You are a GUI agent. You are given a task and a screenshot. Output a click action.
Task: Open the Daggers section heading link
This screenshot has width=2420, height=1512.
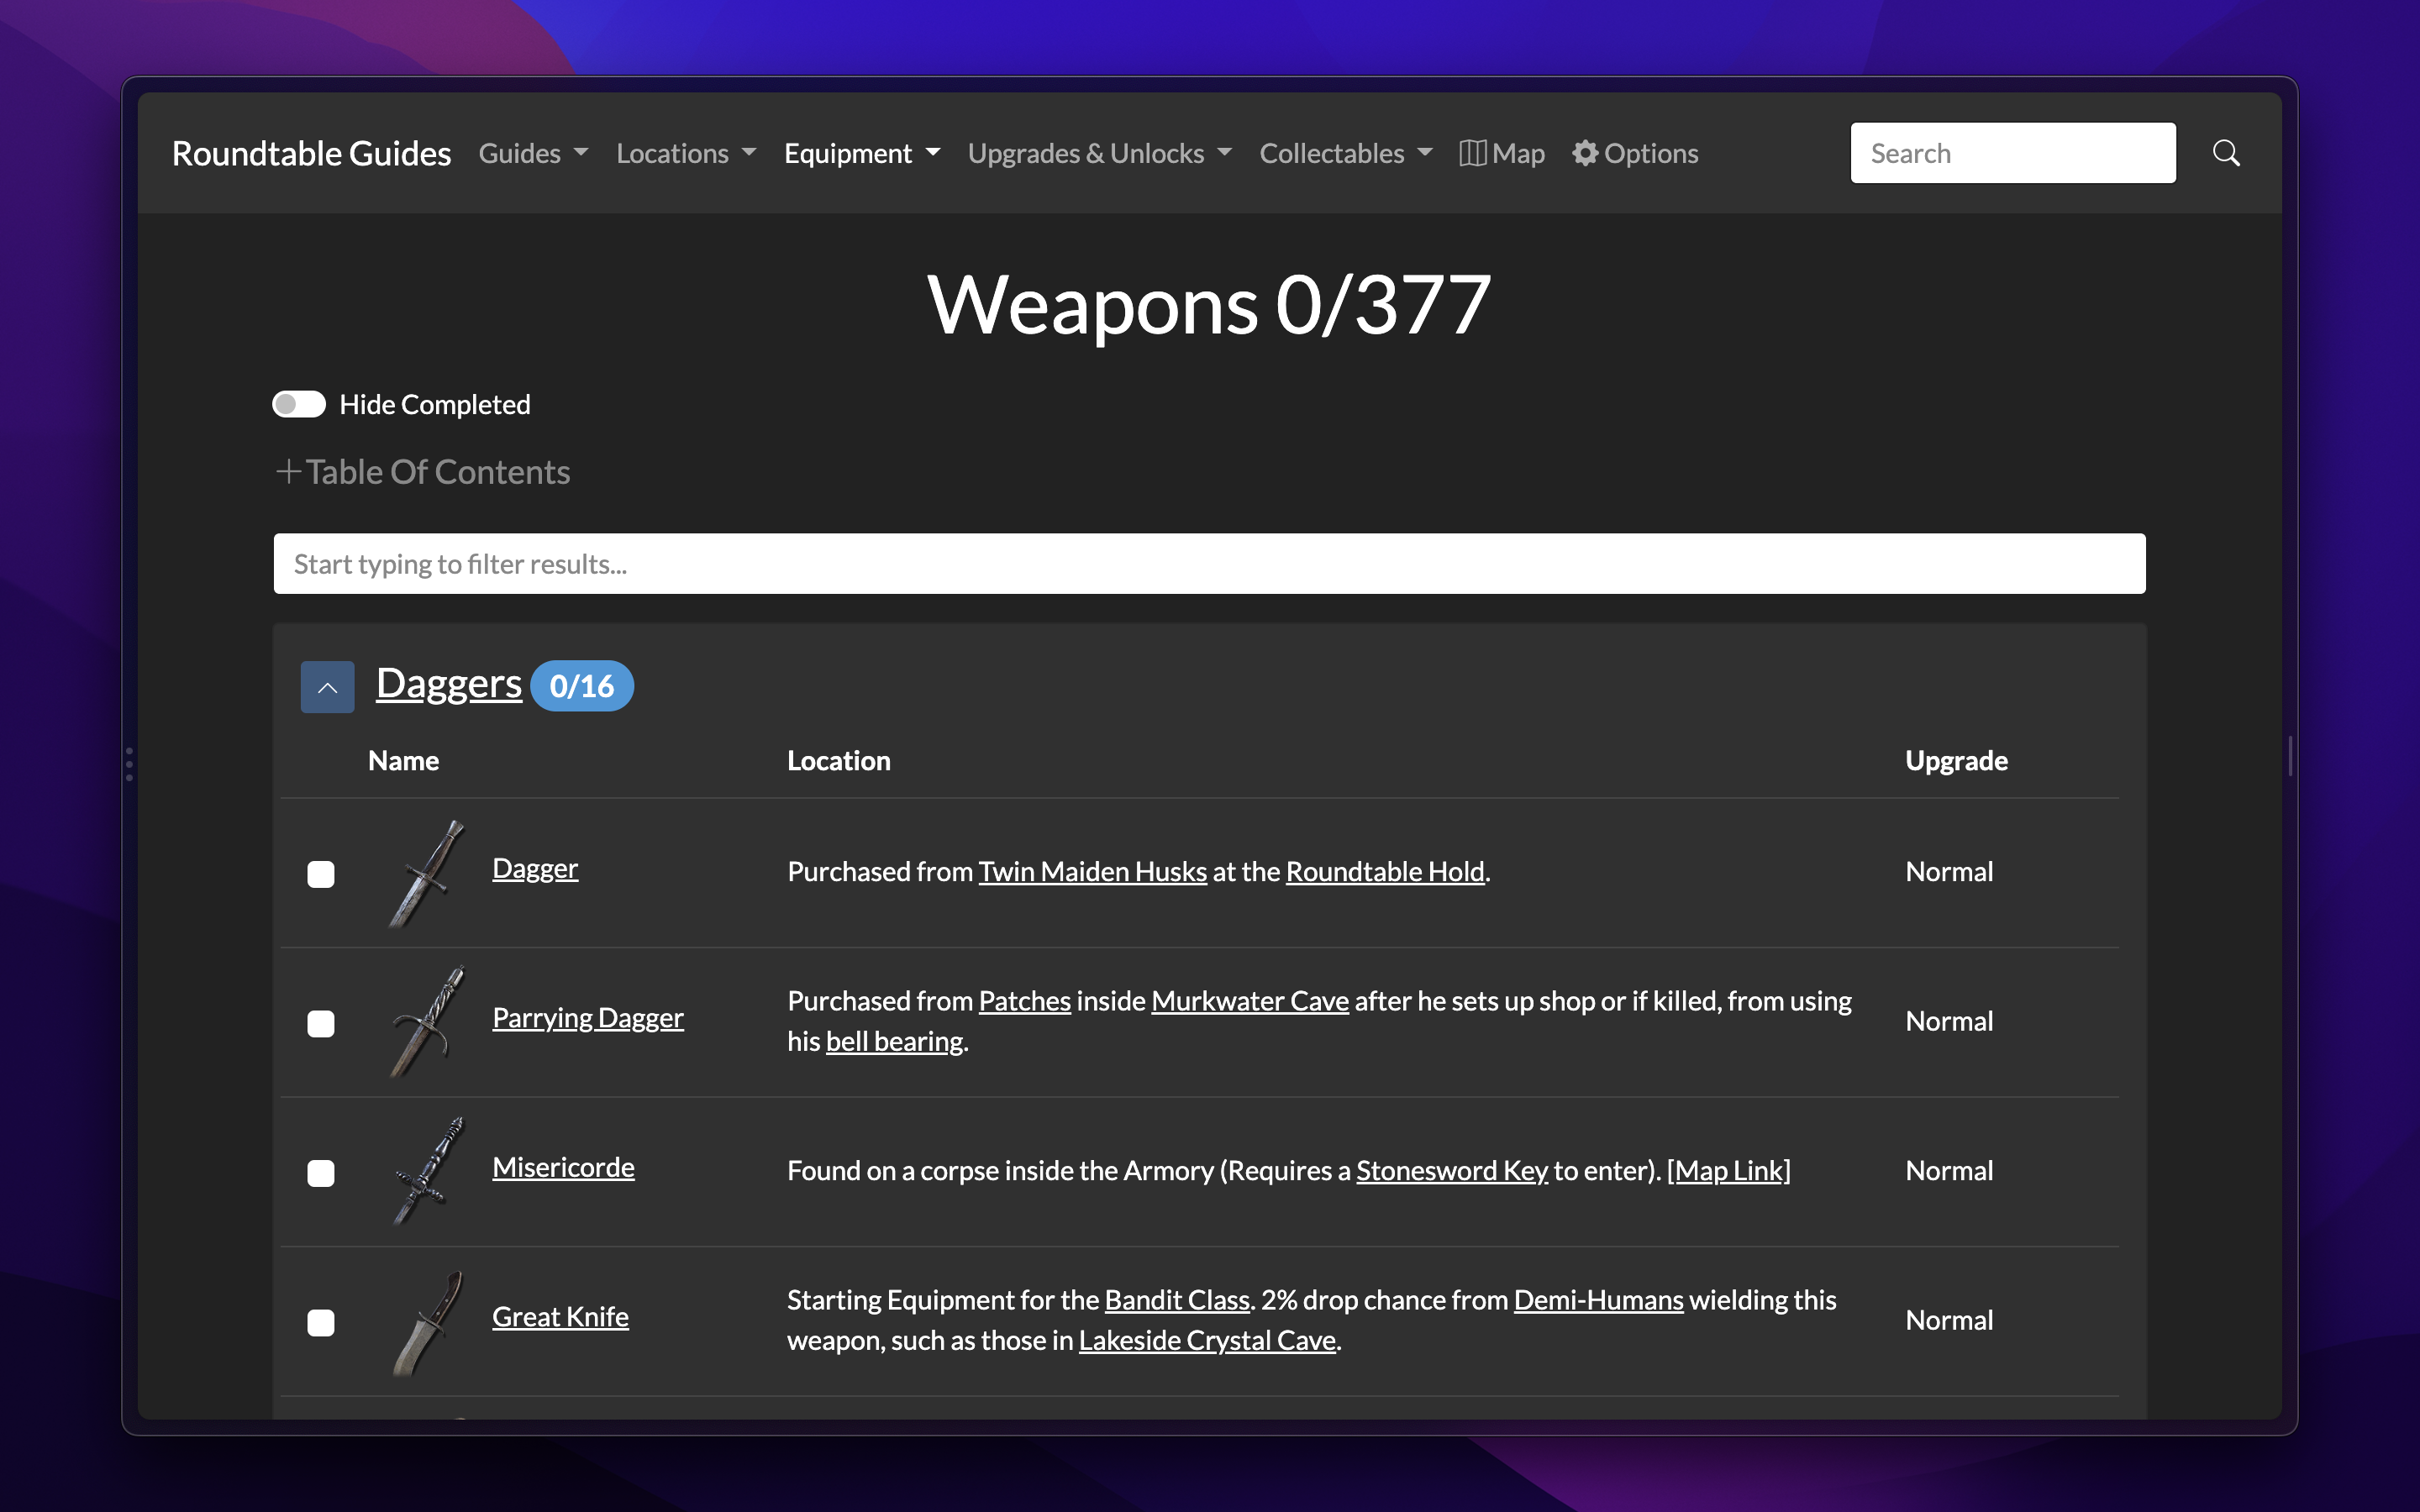point(449,684)
